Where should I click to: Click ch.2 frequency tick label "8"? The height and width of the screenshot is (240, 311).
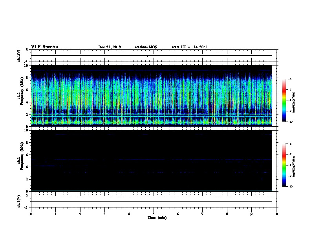[27, 143]
